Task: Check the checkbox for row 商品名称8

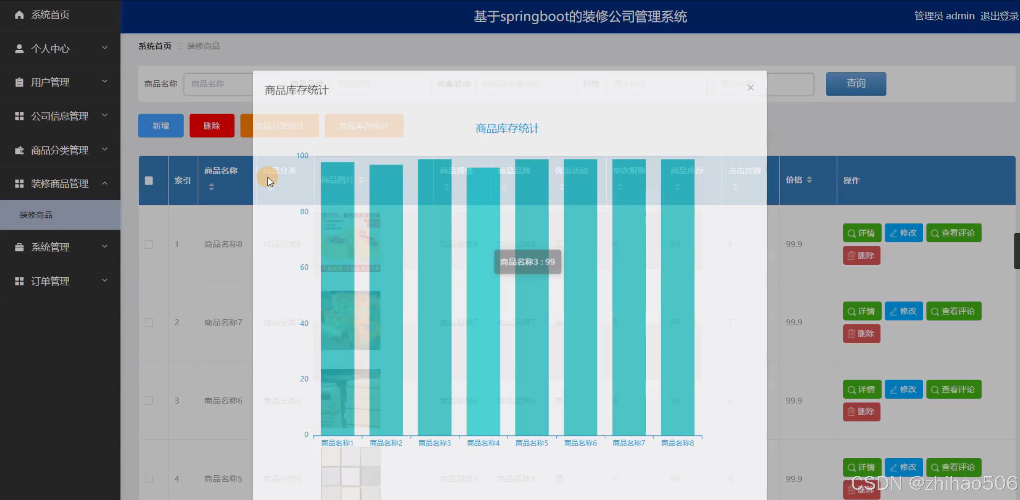Action: [149, 244]
